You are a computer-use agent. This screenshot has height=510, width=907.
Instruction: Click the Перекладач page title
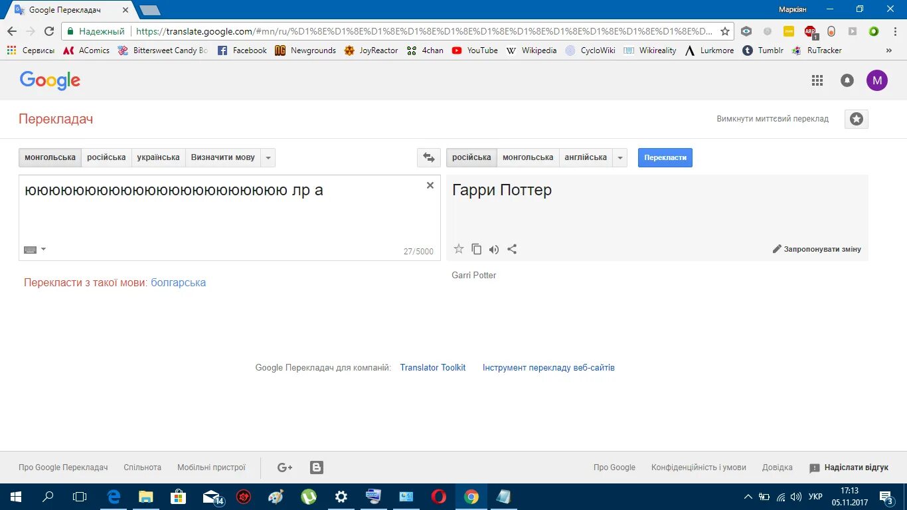tap(56, 119)
